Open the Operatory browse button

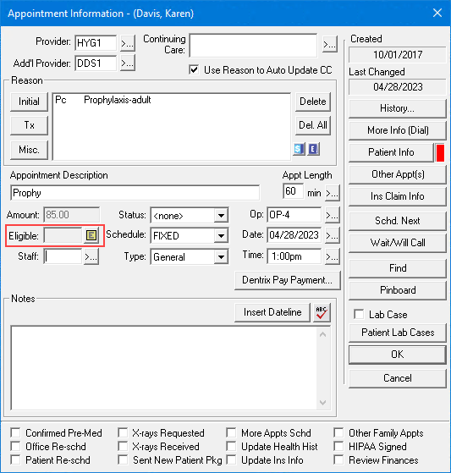333,215
